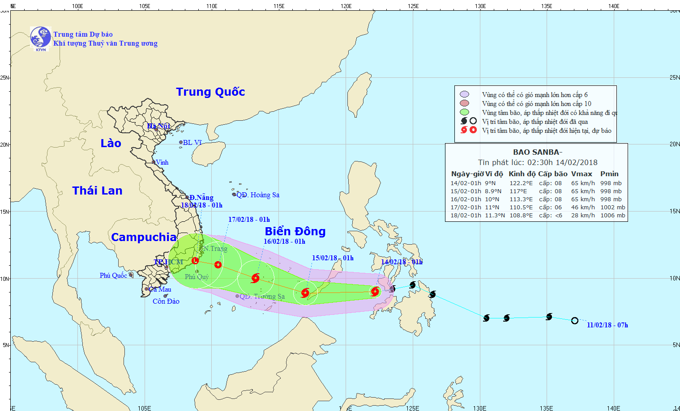Click the 113.3°E longitude cell
This screenshot has width=680, height=411.
point(521,199)
